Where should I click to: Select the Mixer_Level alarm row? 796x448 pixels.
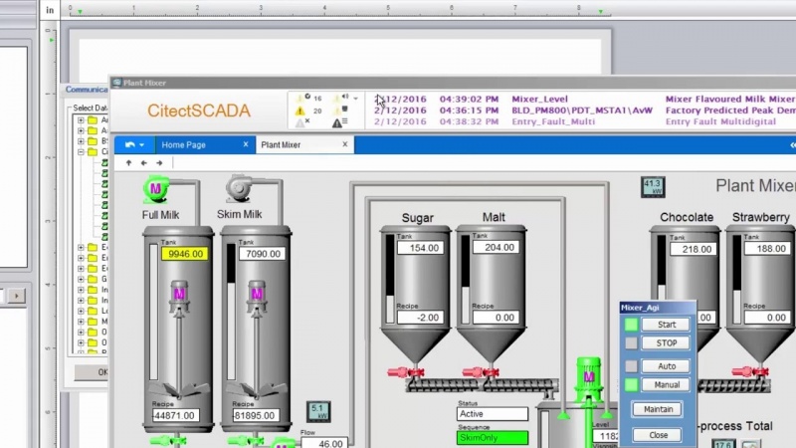coord(585,99)
